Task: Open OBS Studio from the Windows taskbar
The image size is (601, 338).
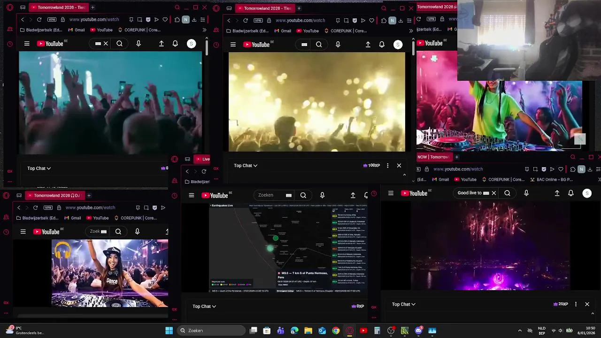Action: (391, 330)
